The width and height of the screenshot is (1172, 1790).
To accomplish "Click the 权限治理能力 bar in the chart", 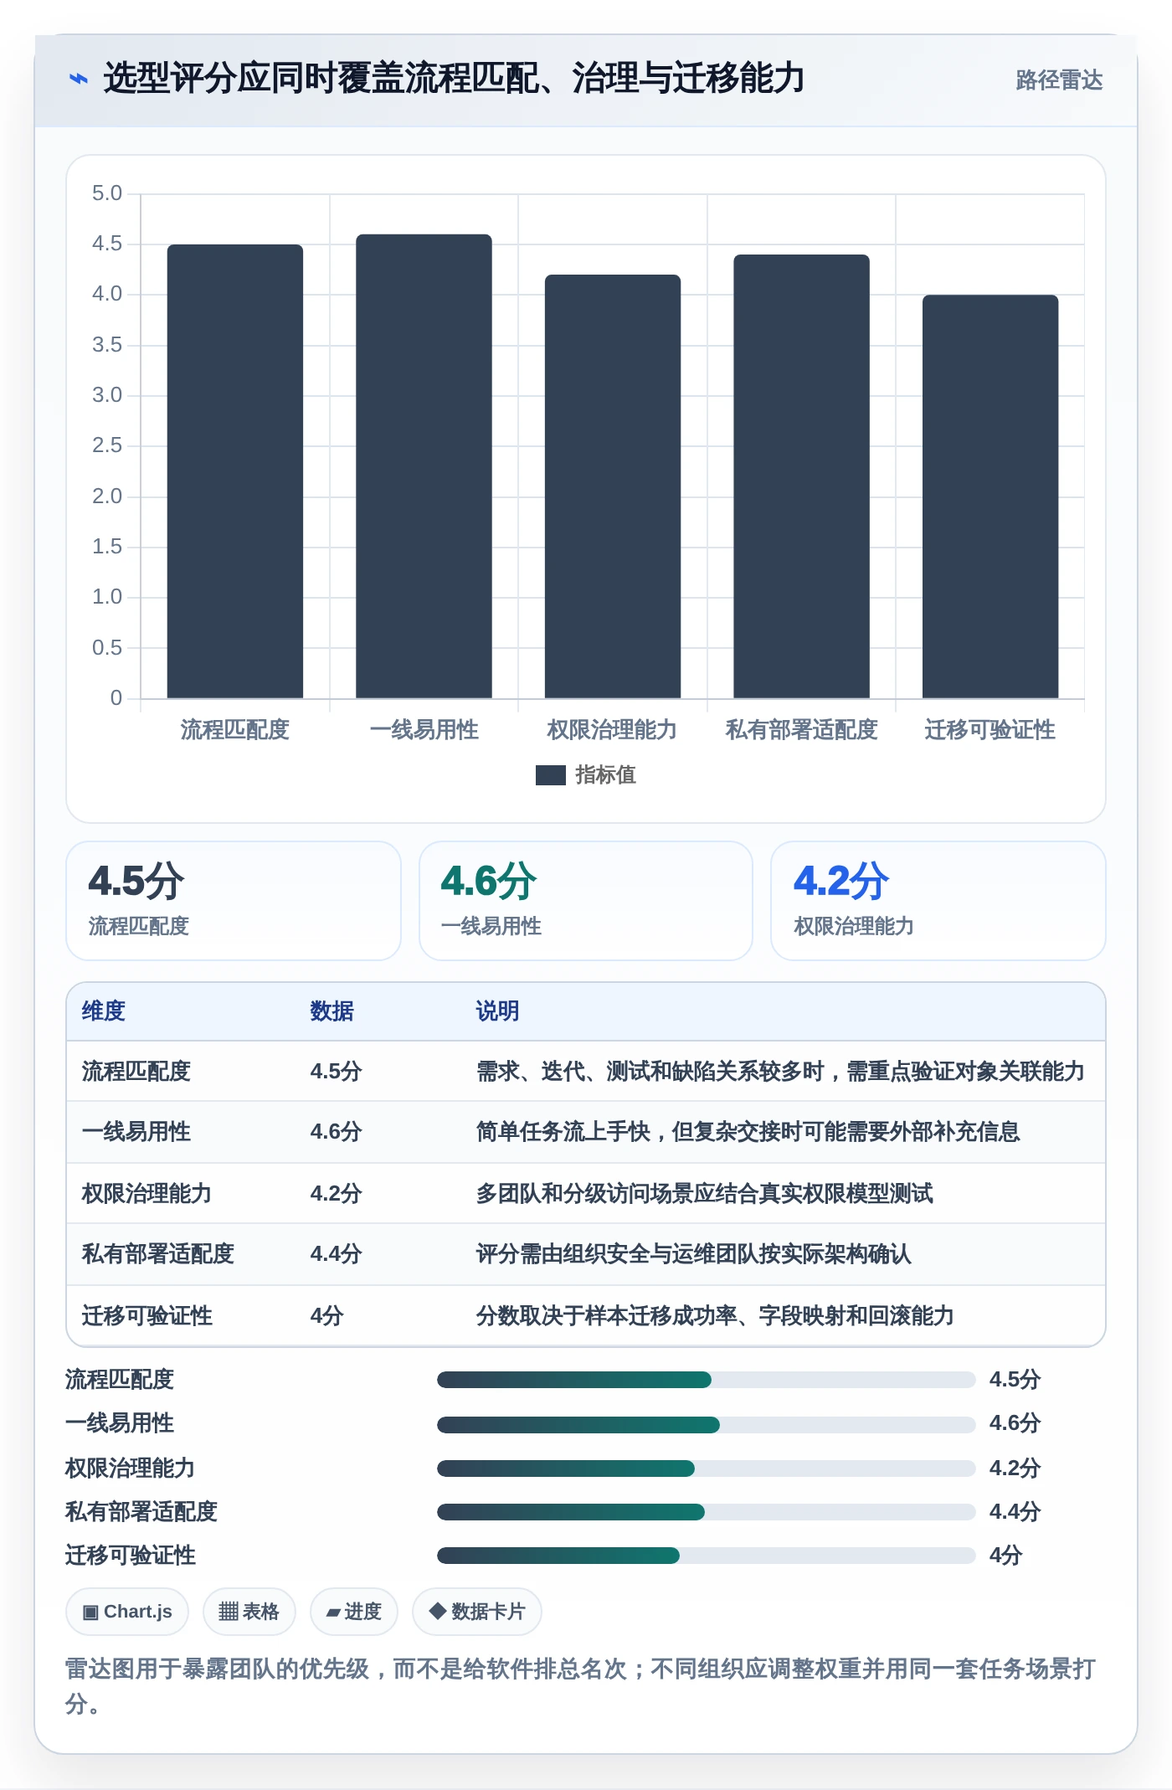I will (613, 486).
